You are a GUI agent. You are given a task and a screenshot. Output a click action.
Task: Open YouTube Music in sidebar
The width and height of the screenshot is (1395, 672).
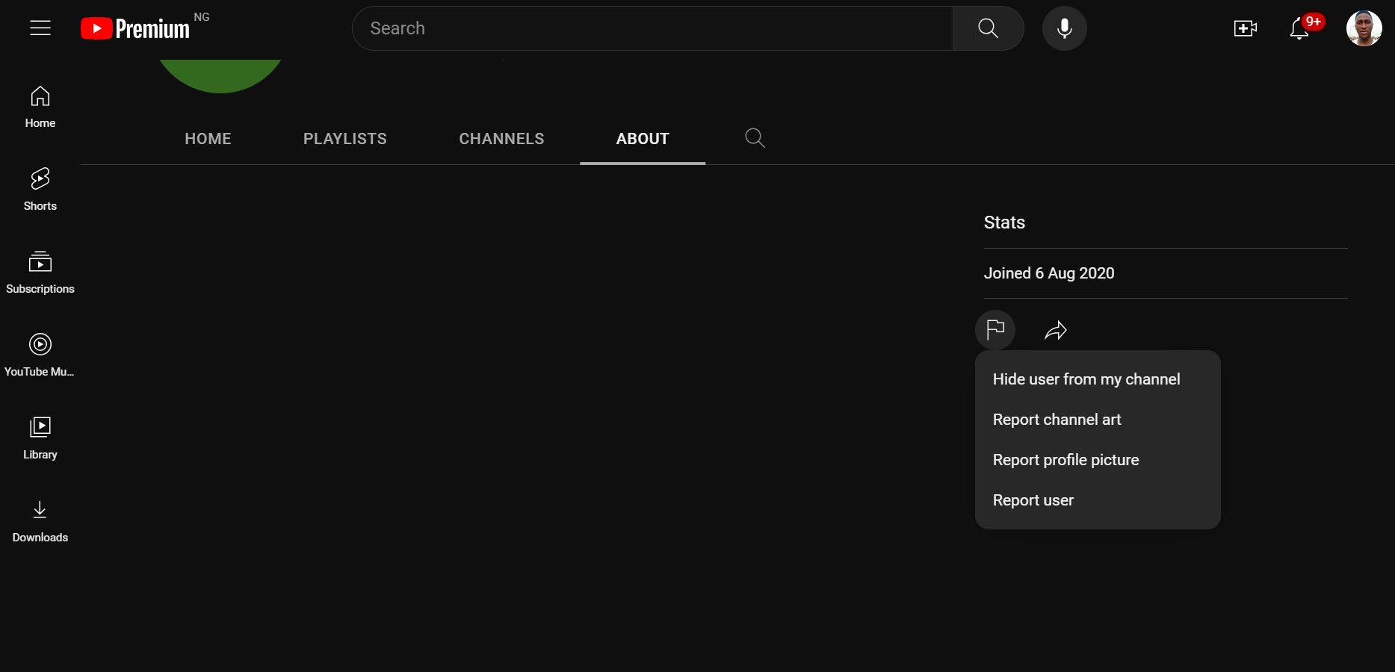pos(40,356)
